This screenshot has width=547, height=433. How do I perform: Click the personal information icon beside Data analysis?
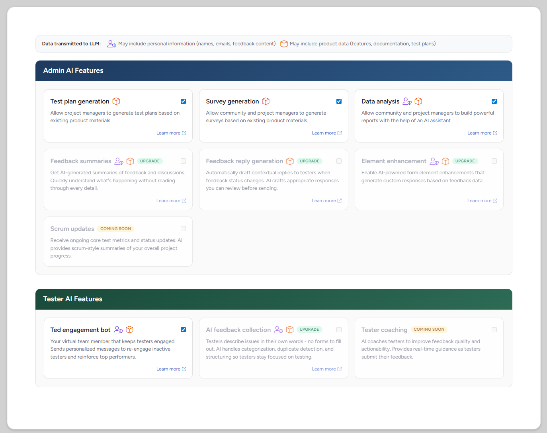[x=407, y=101]
